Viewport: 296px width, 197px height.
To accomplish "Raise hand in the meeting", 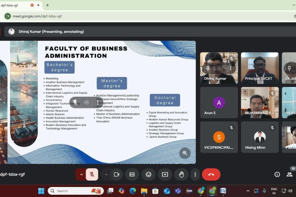I will (x=181, y=174).
